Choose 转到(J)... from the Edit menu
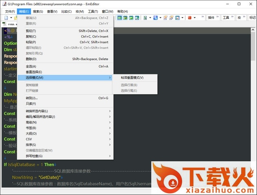The image size is (257, 195). [65, 98]
